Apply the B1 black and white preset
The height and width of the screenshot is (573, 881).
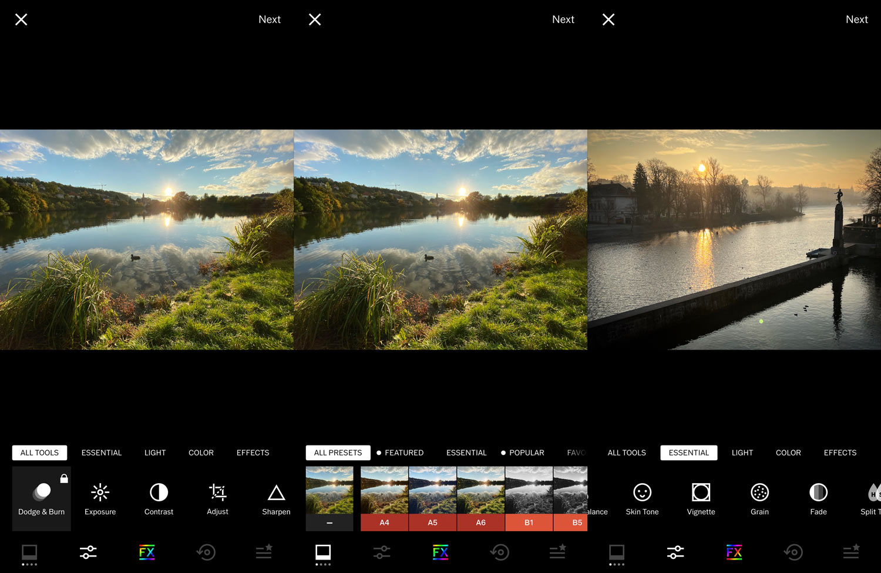click(x=529, y=498)
